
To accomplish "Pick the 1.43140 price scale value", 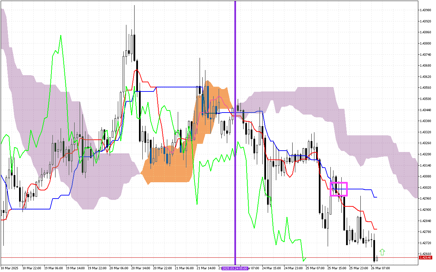I will (x=426, y=166).
